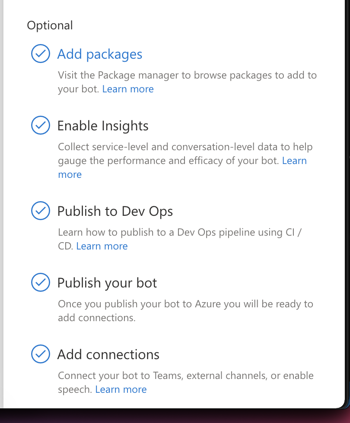Open Learn more about Dev Ops CI / CD
The height and width of the screenshot is (423, 350).
(x=102, y=246)
